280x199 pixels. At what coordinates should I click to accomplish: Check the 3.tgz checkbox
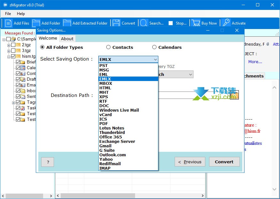13,51
